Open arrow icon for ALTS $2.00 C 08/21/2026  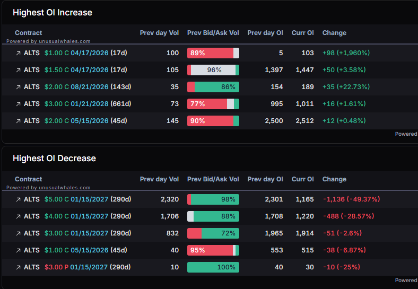[x=18, y=87]
